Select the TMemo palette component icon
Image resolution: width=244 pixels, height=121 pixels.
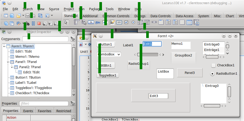point(112,22)
